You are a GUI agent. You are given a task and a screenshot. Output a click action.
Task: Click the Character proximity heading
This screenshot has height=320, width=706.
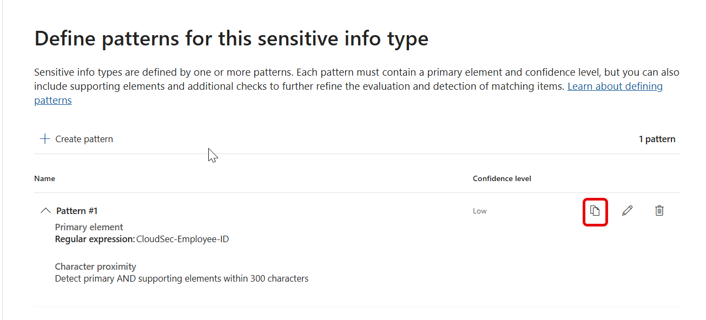point(95,266)
